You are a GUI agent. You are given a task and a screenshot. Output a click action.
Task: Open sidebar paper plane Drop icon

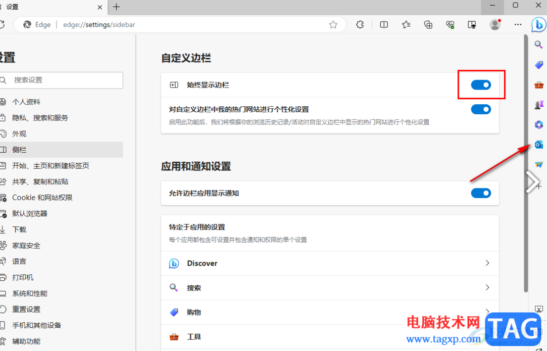click(x=539, y=164)
